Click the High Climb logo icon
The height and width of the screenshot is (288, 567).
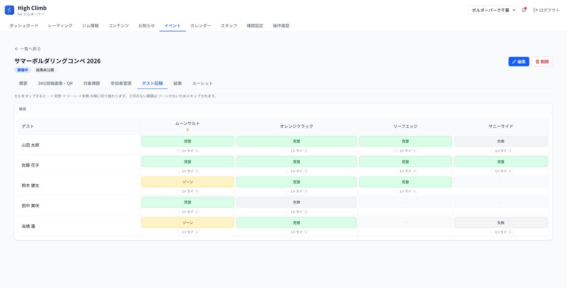pyautogui.click(x=10, y=10)
